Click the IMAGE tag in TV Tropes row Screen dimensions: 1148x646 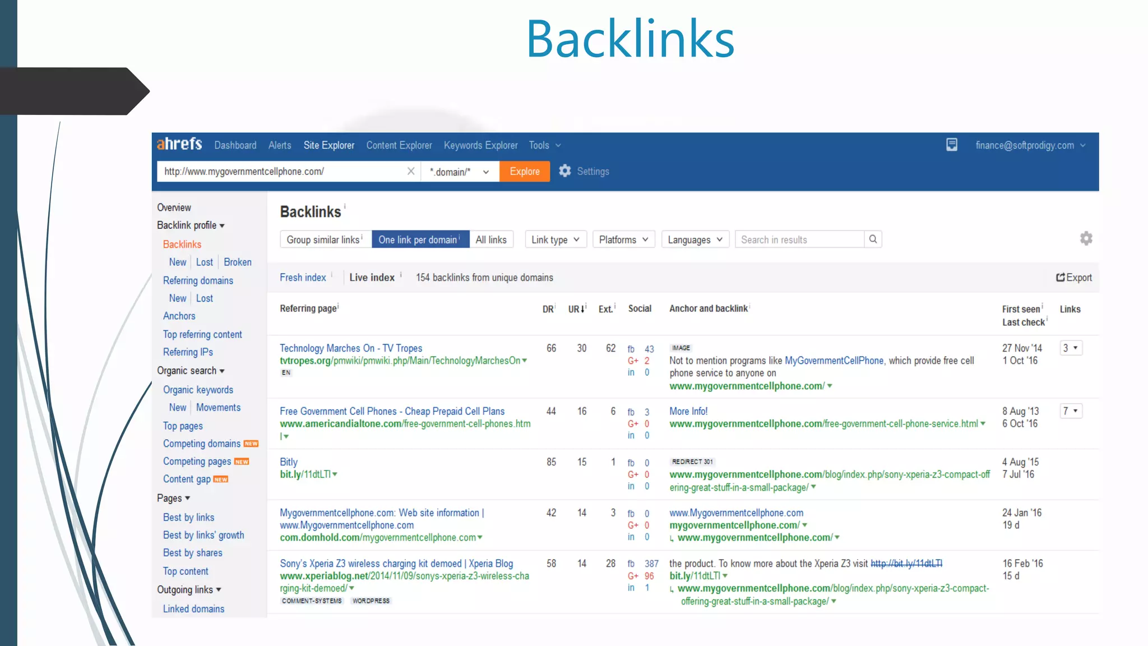[x=681, y=348]
